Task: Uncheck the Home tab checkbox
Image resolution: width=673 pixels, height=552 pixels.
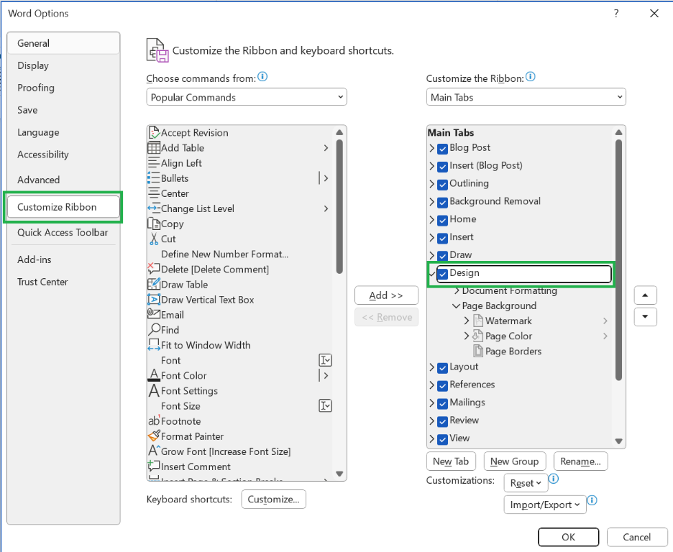Action: click(442, 221)
